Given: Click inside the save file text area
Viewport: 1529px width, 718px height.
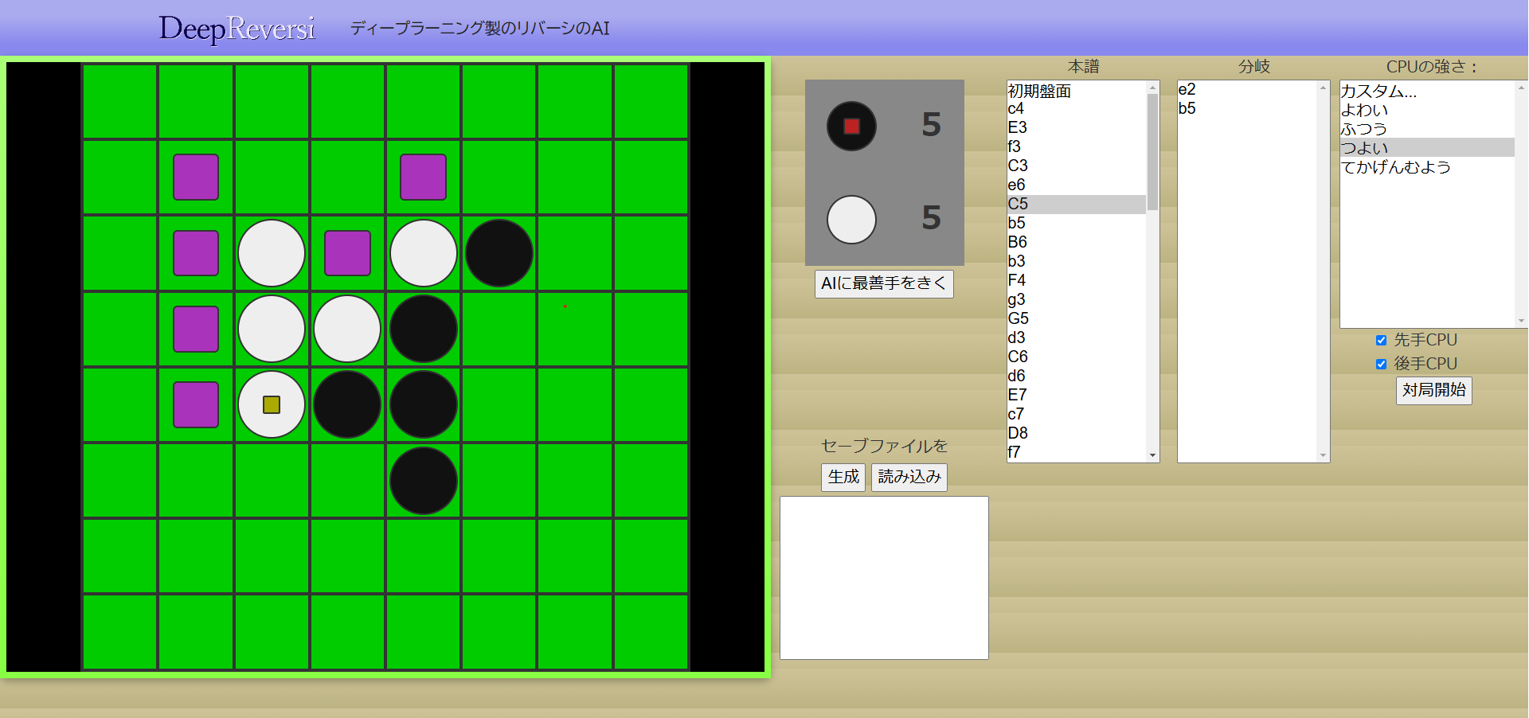Looking at the screenshot, I should click(x=884, y=578).
